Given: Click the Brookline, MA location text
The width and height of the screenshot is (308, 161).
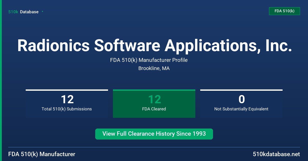Looking at the screenshot, I should (x=154, y=68).
